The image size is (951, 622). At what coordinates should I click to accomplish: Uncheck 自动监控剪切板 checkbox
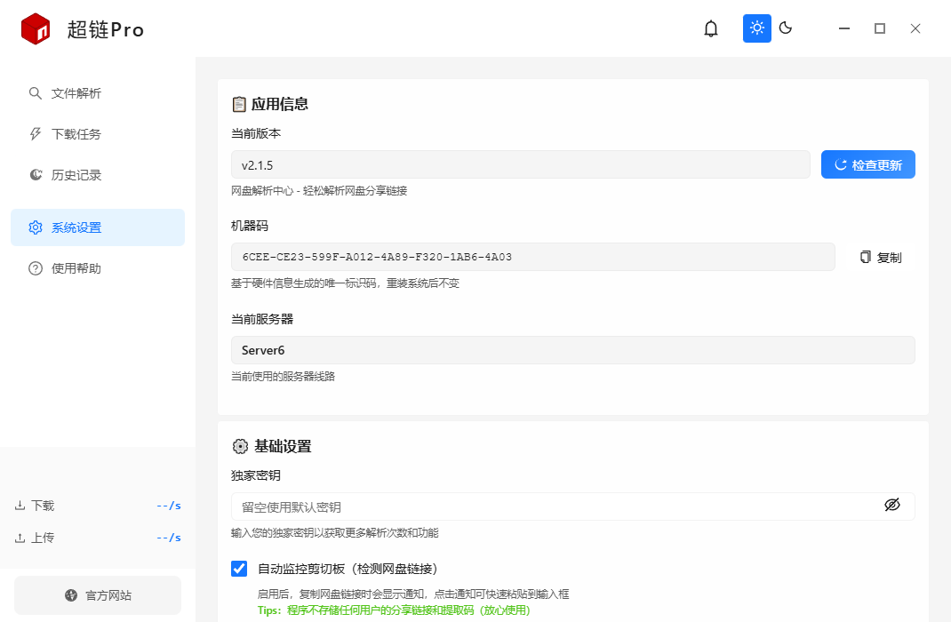point(239,569)
